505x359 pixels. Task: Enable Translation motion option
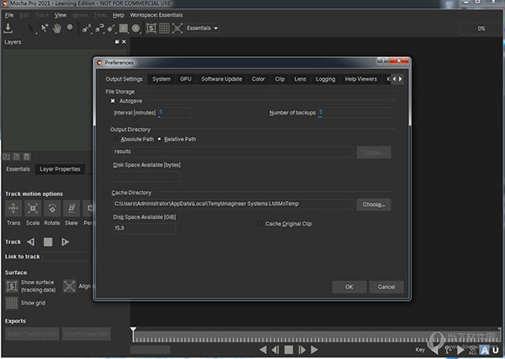(x=13, y=209)
